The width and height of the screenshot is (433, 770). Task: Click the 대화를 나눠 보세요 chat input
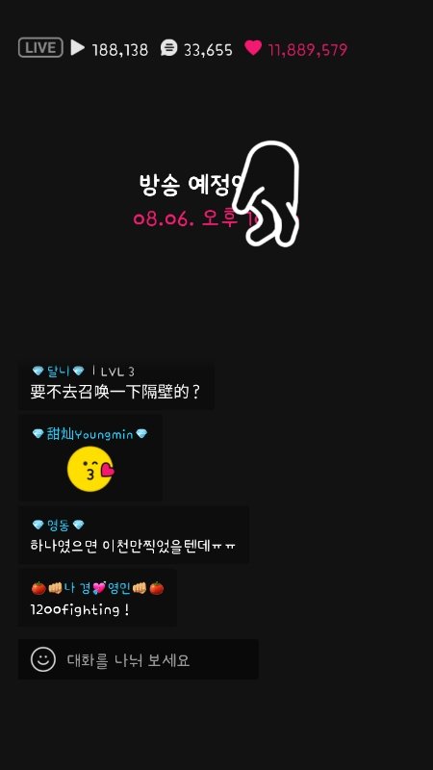pos(139,659)
